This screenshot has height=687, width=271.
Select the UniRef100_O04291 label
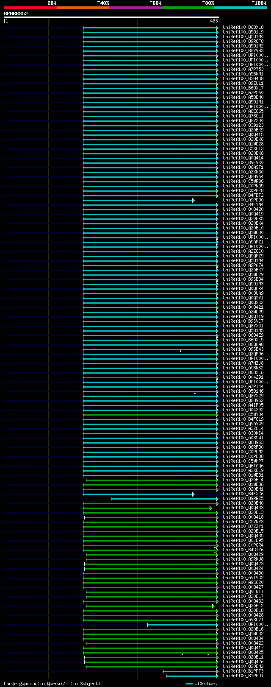pos(243,377)
